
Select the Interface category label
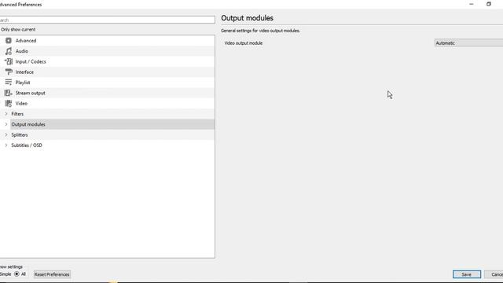coord(24,72)
